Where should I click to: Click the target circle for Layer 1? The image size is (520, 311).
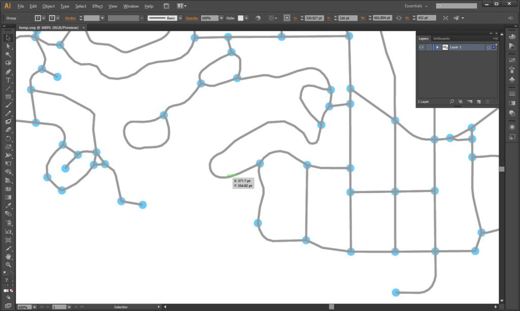tap(489, 47)
